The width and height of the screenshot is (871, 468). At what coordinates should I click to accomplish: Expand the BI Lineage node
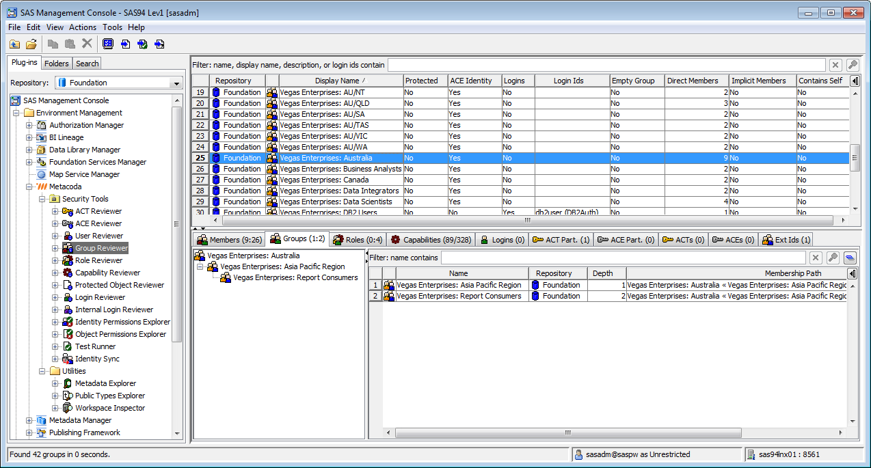(x=29, y=137)
